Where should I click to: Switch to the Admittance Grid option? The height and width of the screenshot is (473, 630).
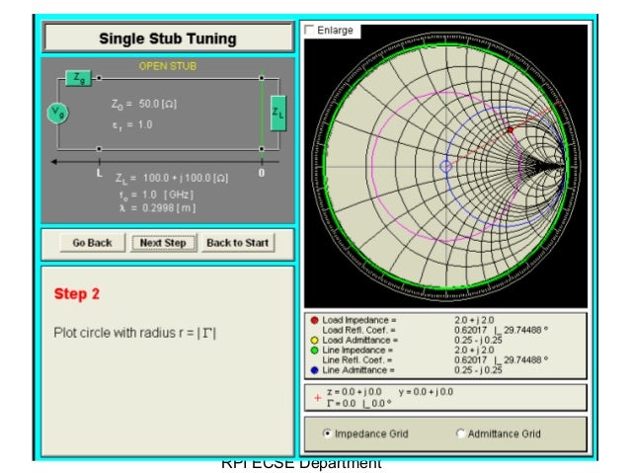(460, 434)
